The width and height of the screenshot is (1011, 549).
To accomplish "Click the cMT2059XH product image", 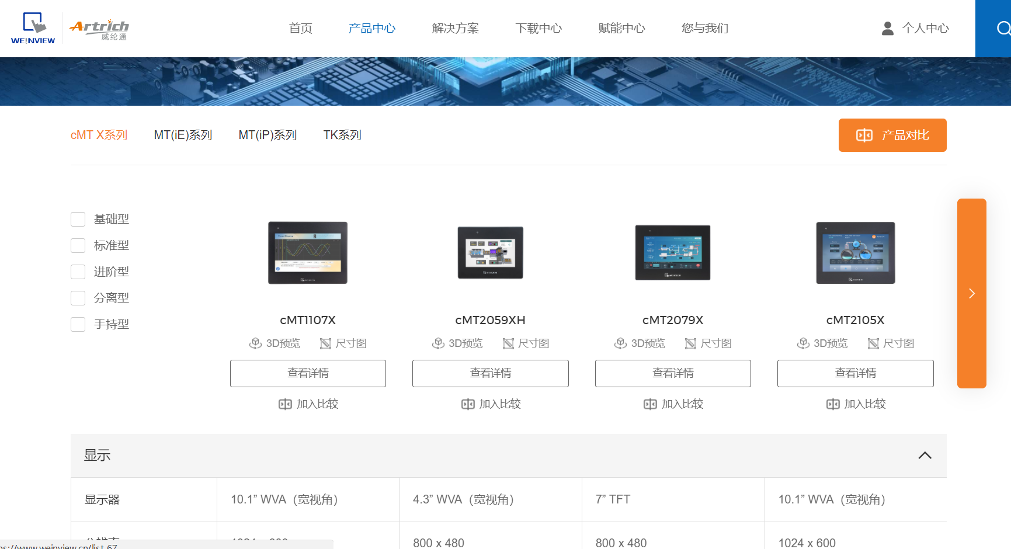I will click(x=490, y=253).
